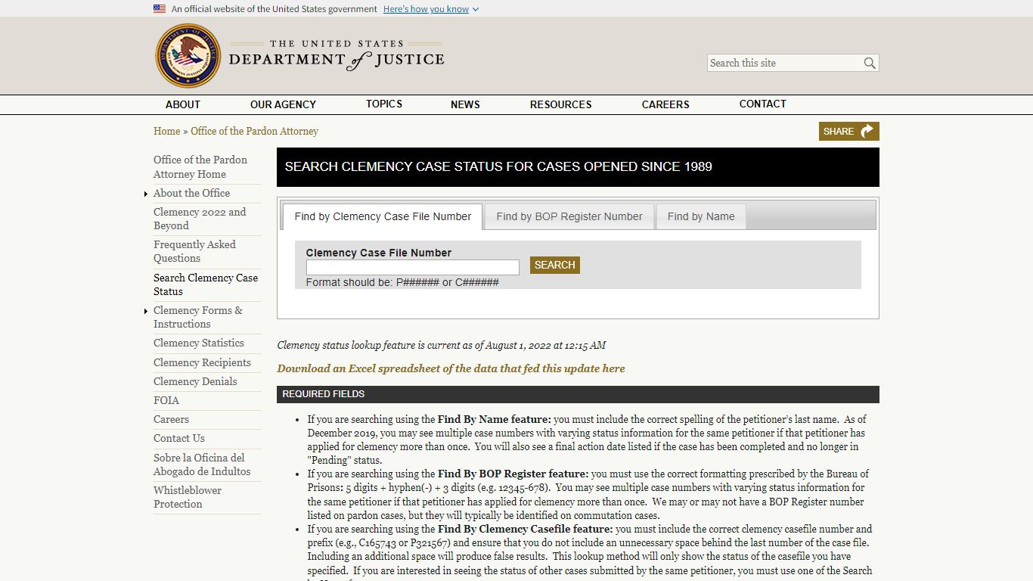1033x581 pixels.
Task: Click the Share arrow icon
Action: (867, 131)
